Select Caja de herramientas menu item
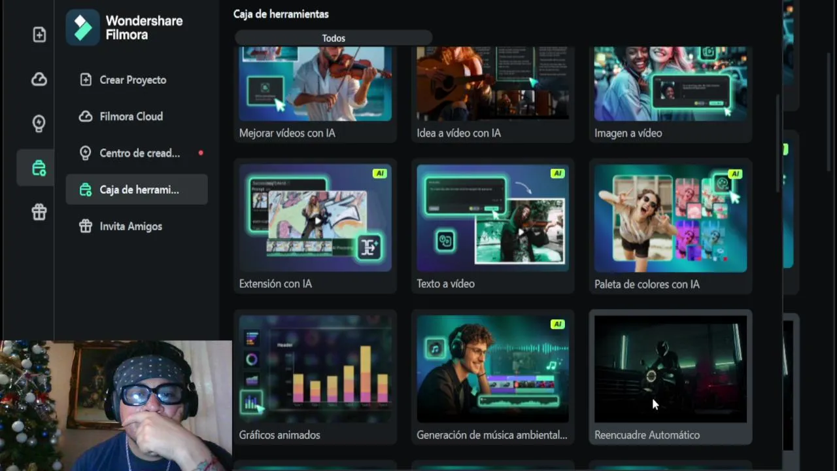Viewport: 837px width, 471px height. [137, 190]
